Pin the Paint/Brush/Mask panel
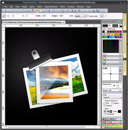Screen dimensions: 128x130 [x=121, y=22]
